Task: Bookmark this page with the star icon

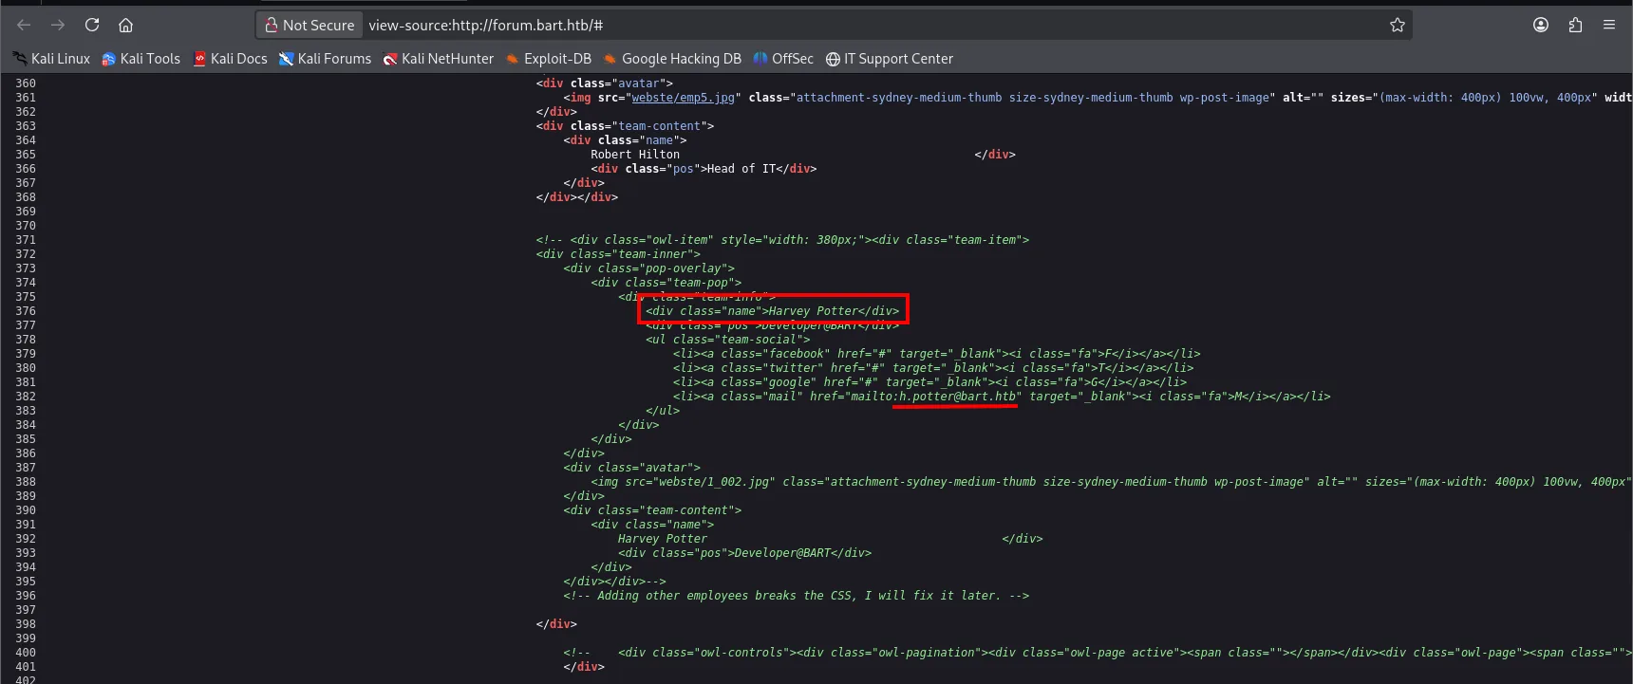Action: pos(1397,25)
